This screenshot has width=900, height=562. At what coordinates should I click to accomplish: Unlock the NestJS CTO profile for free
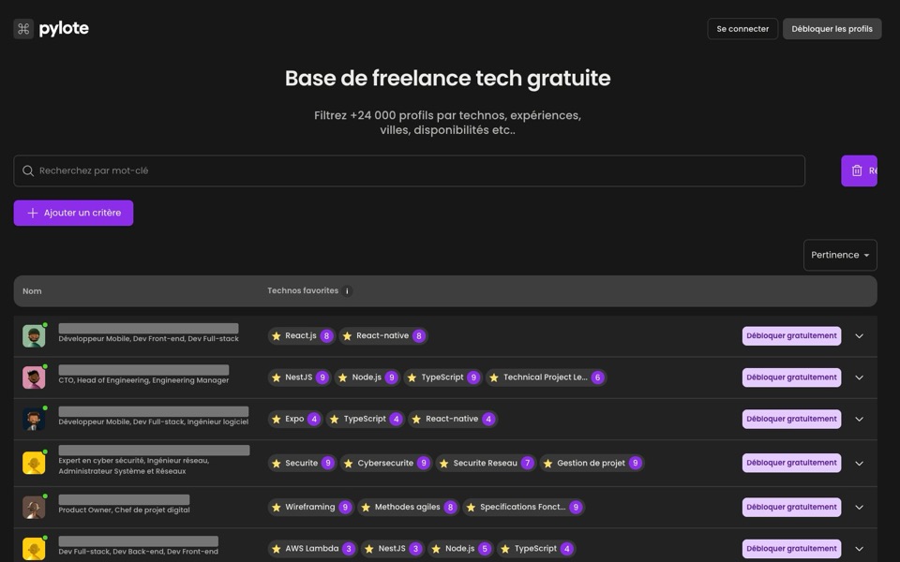(791, 377)
